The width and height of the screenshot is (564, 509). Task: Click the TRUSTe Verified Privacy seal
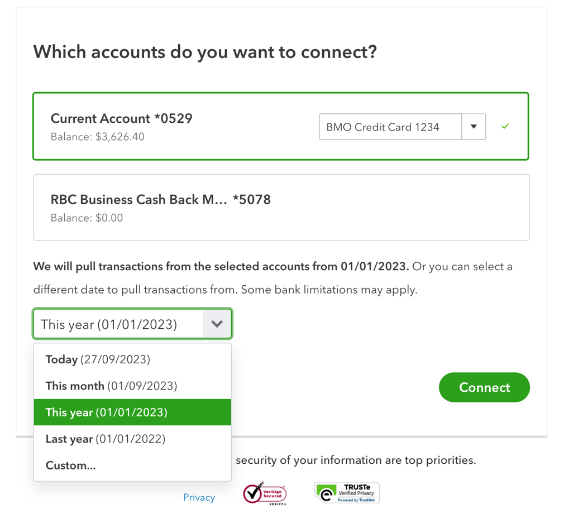pos(347,493)
